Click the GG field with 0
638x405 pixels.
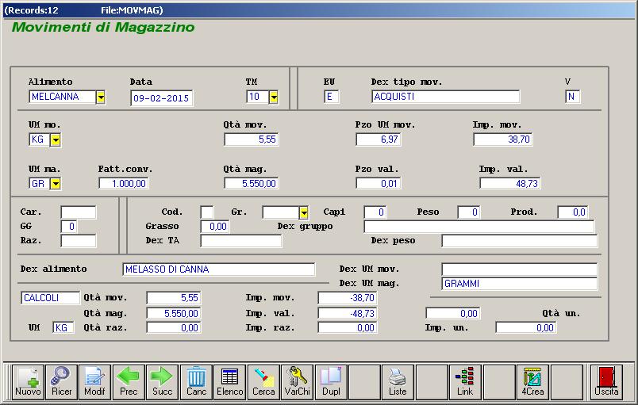69,226
